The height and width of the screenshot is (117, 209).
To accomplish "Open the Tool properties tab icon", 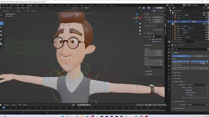I will click(169, 45).
